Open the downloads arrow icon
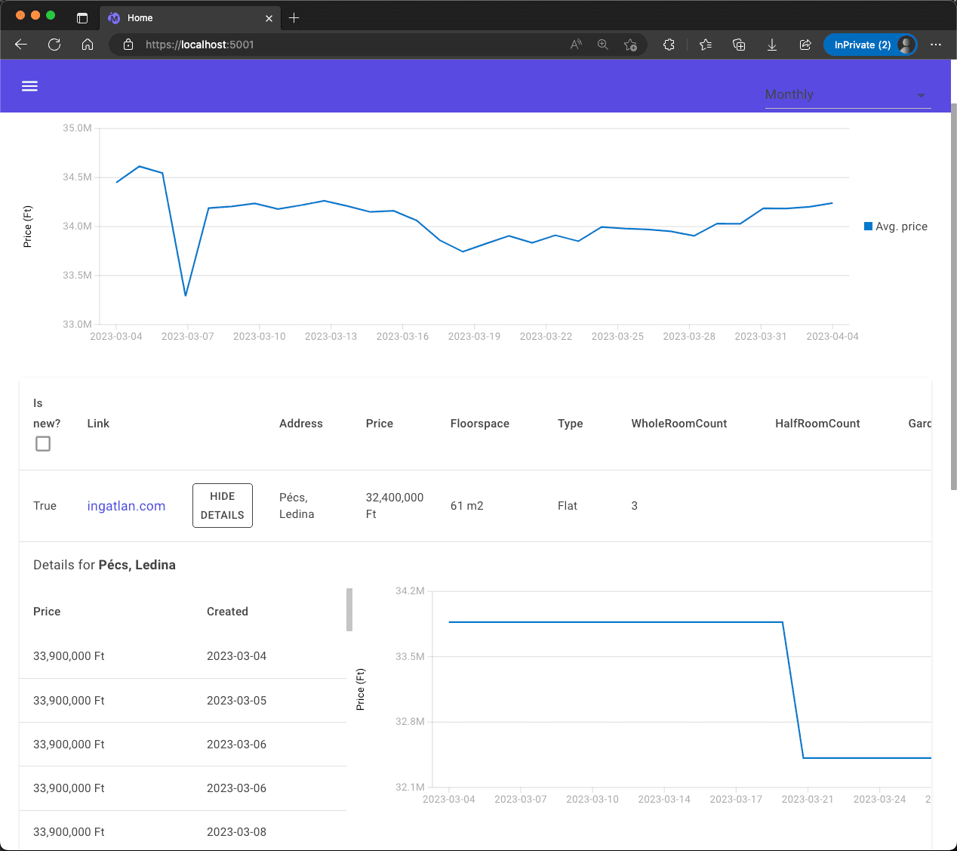The image size is (957, 851). point(772,45)
